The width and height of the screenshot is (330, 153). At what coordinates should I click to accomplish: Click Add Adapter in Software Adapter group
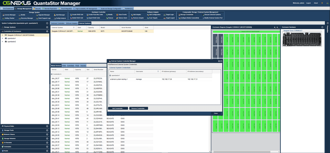136,15
